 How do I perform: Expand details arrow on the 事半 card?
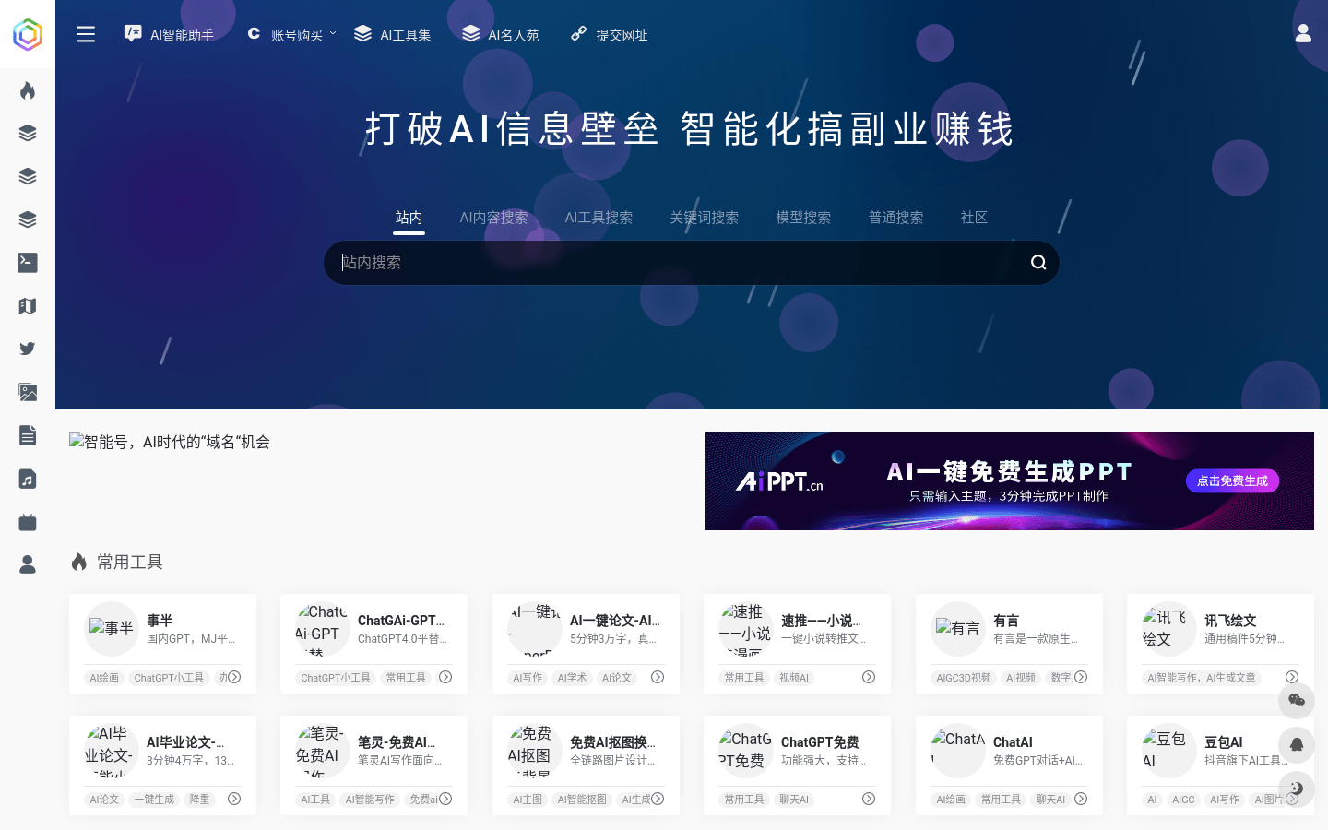[235, 677]
